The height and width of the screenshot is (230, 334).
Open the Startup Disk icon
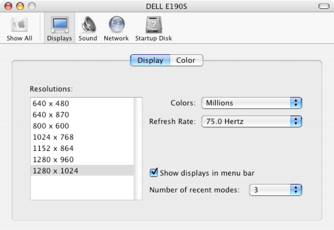[154, 29]
